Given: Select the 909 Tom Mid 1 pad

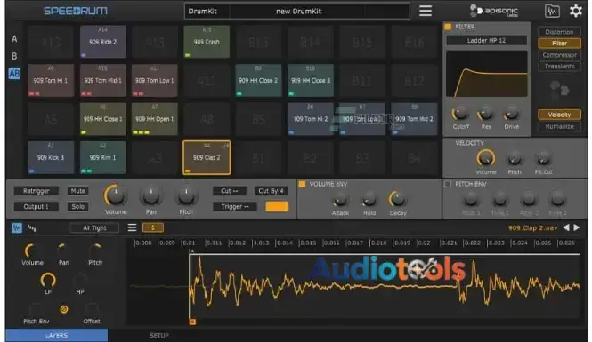Looking at the screenshot, I should pos(102,80).
